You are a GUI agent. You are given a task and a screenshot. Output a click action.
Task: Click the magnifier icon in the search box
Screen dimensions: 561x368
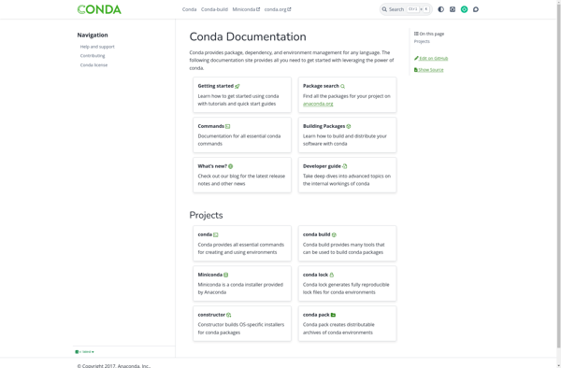(384, 9)
